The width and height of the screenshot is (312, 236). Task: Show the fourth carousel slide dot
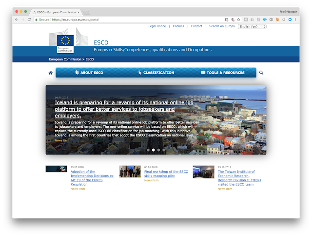164,150
